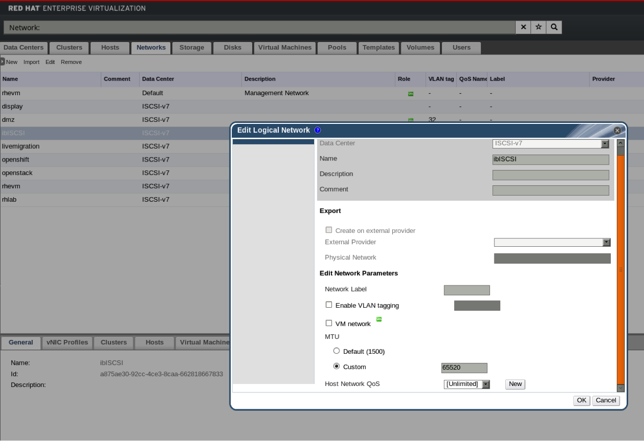644x441 pixels.
Task: Click the magnifying glass search icon
Action: click(554, 27)
